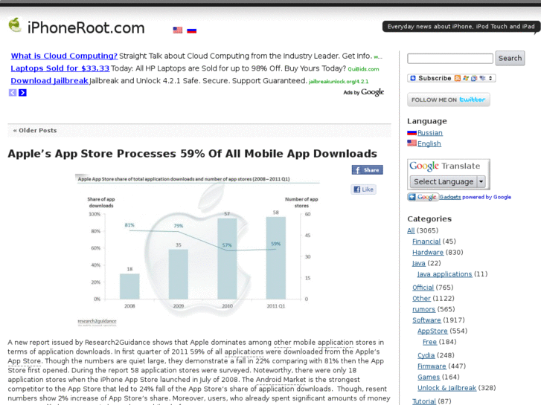Open the What is Cloud Computing ad
This screenshot has height=405, width=541.
point(64,56)
